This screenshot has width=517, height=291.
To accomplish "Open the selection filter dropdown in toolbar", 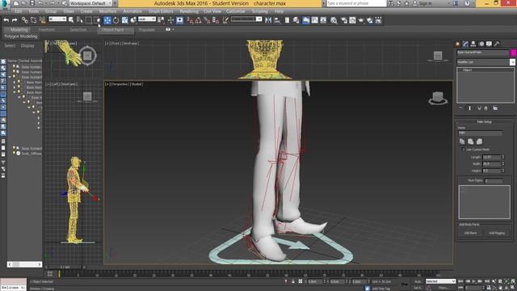I will pyautogui.click(x=57, y=19).
